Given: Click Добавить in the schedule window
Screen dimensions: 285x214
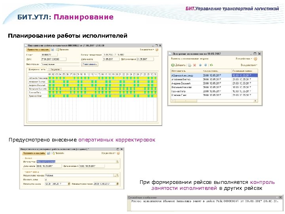Looking at the screenshot, I should (178, 65).
